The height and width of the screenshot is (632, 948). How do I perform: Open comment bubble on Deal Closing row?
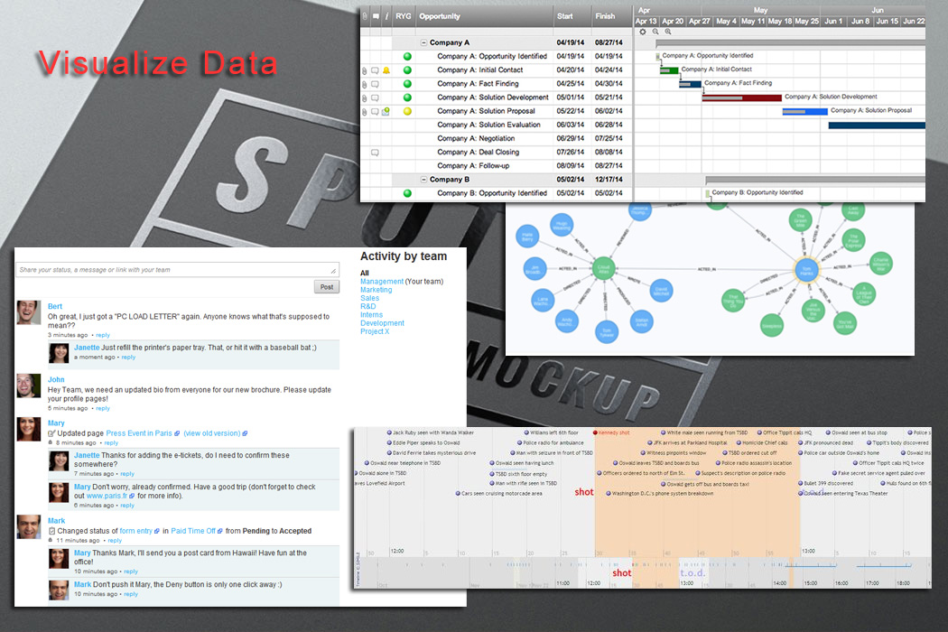point(375,153)
